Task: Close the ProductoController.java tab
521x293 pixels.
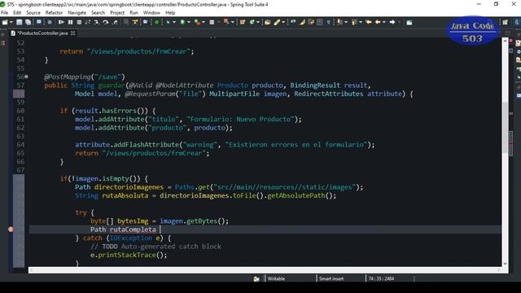Action: click(72, 33)
